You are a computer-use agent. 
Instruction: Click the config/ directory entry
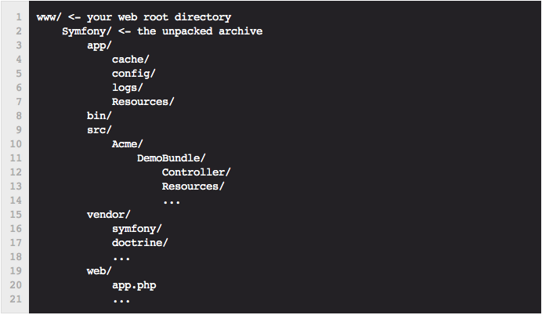[x=133, y=74]
